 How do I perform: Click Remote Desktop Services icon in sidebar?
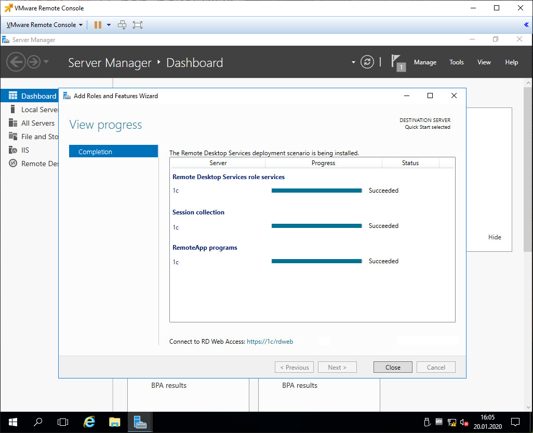13,164
